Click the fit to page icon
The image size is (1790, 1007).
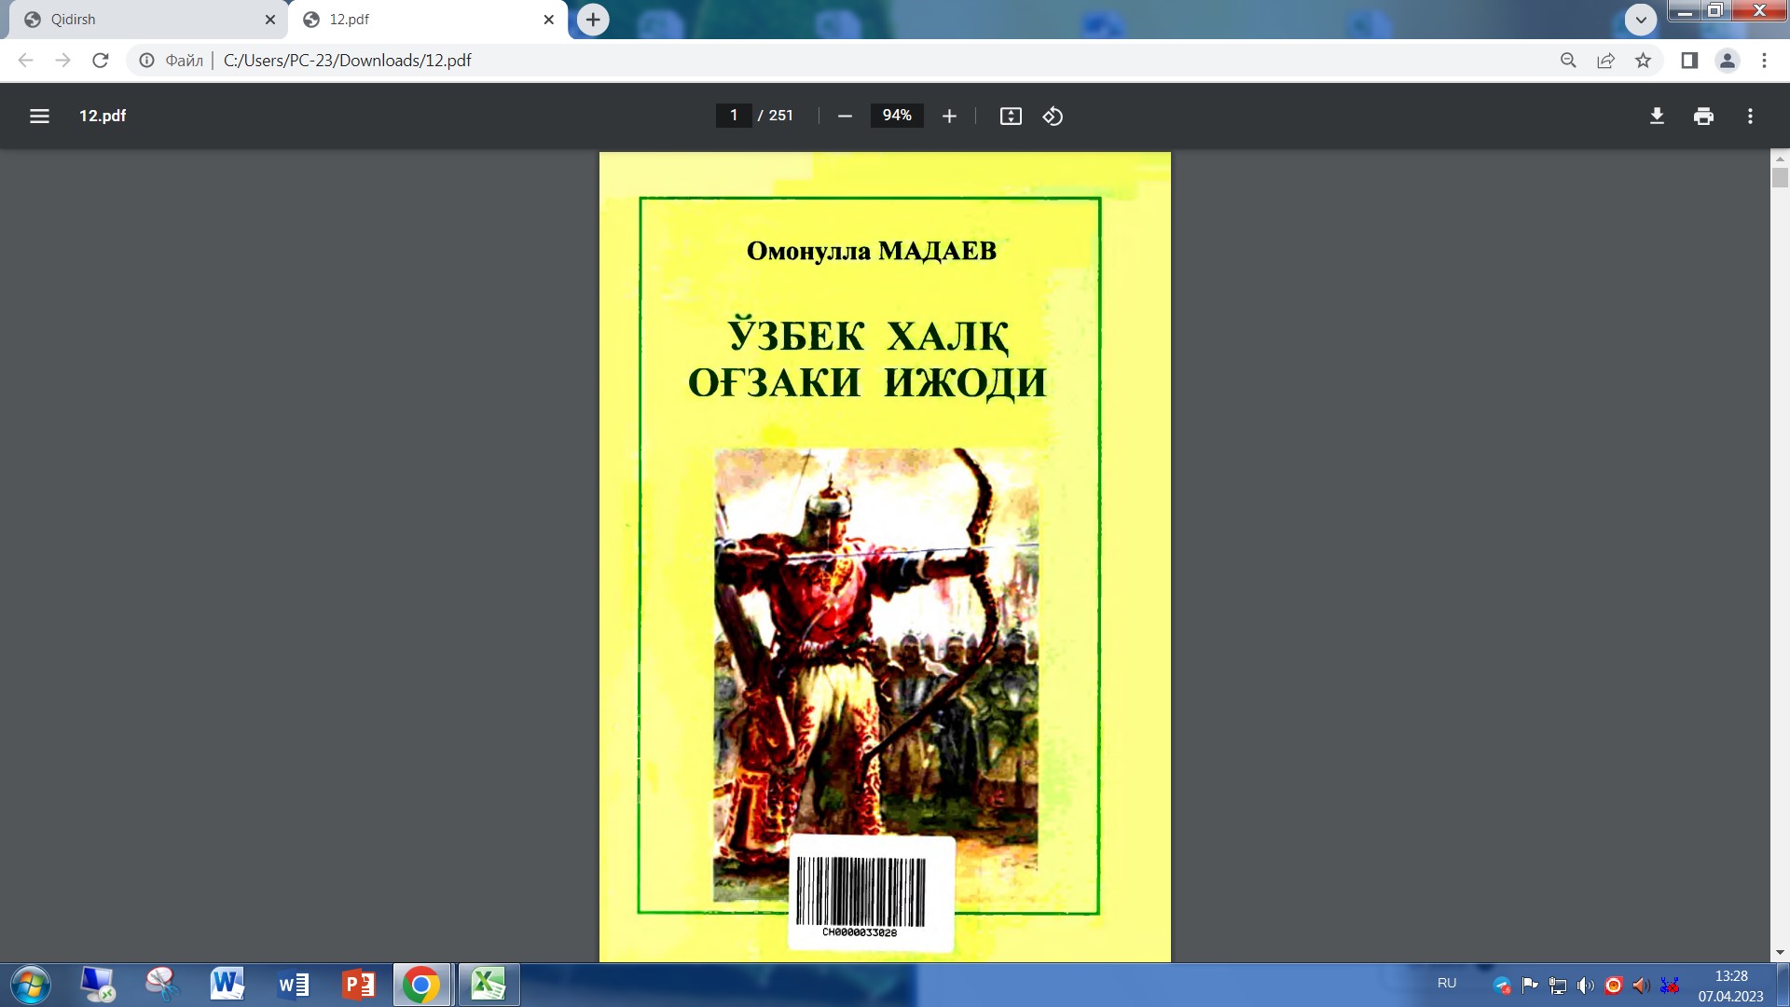pos(1011,116)
